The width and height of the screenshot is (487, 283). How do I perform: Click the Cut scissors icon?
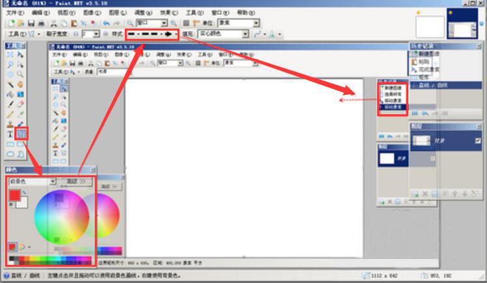54,23
